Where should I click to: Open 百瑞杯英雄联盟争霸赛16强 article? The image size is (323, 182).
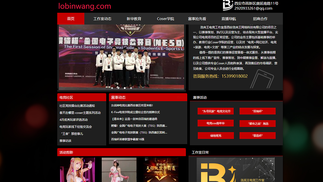128,139
